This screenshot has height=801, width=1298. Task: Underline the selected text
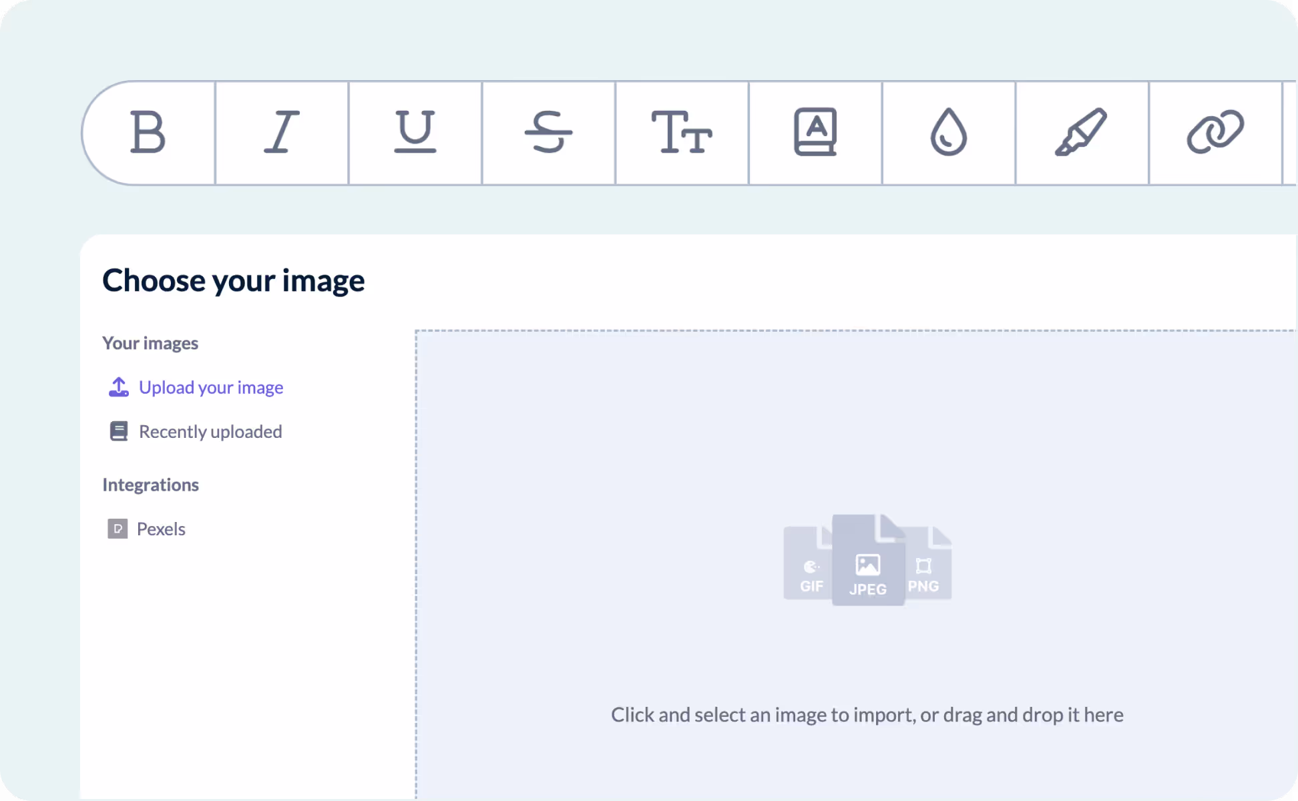[x=415, y=132]
